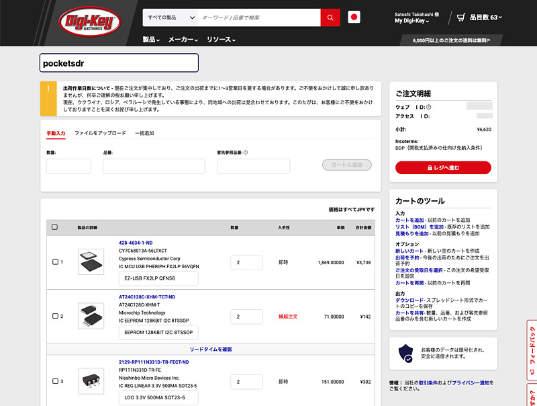Click the yellow warning notice icon
537x406 pixels.
click(x=48, y=99)
